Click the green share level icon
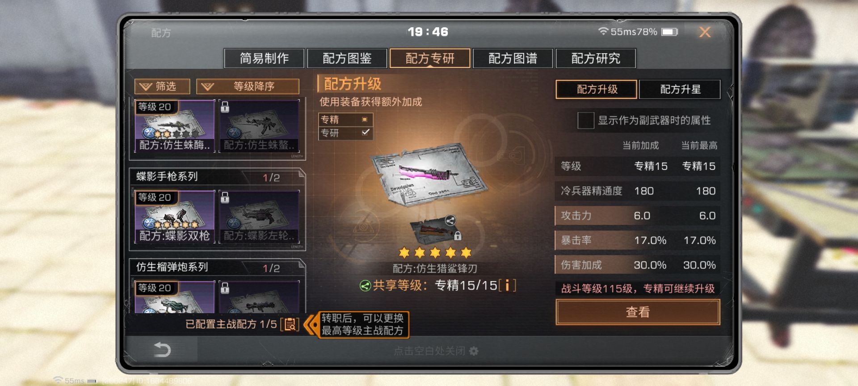Screen dimensions: 858x386 click(365, 285)
